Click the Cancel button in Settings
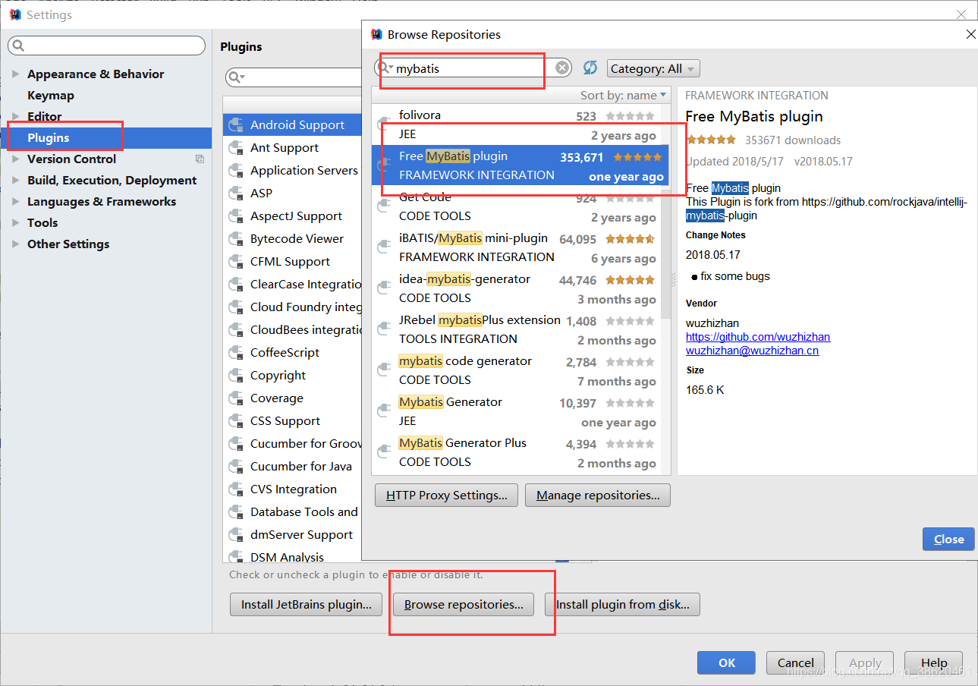 795,662
